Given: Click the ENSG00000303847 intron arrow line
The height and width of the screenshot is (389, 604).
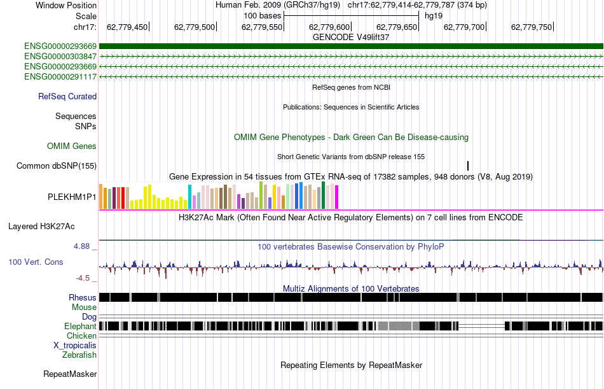Looking at the screenshot, I should pyautogui.click(x=351, y=56).
